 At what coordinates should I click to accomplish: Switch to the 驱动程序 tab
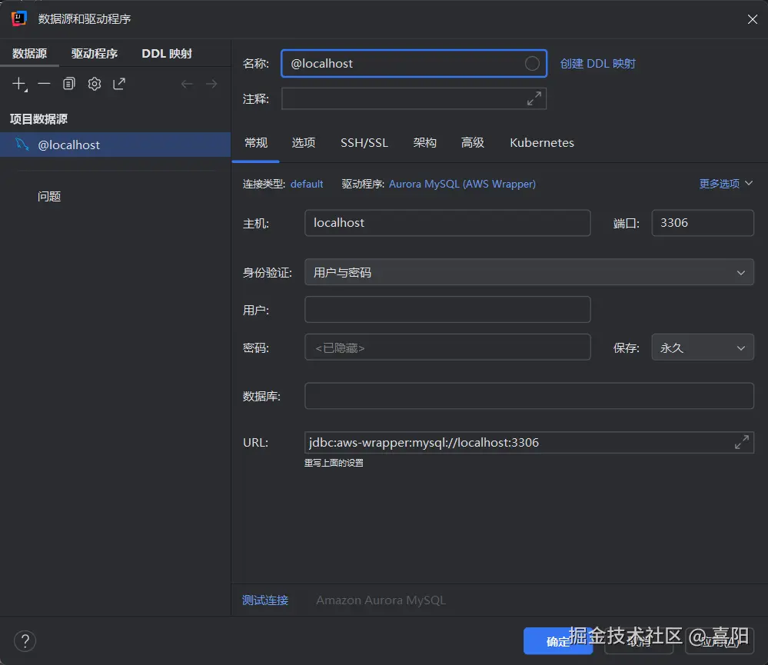[x=94, y=53]
